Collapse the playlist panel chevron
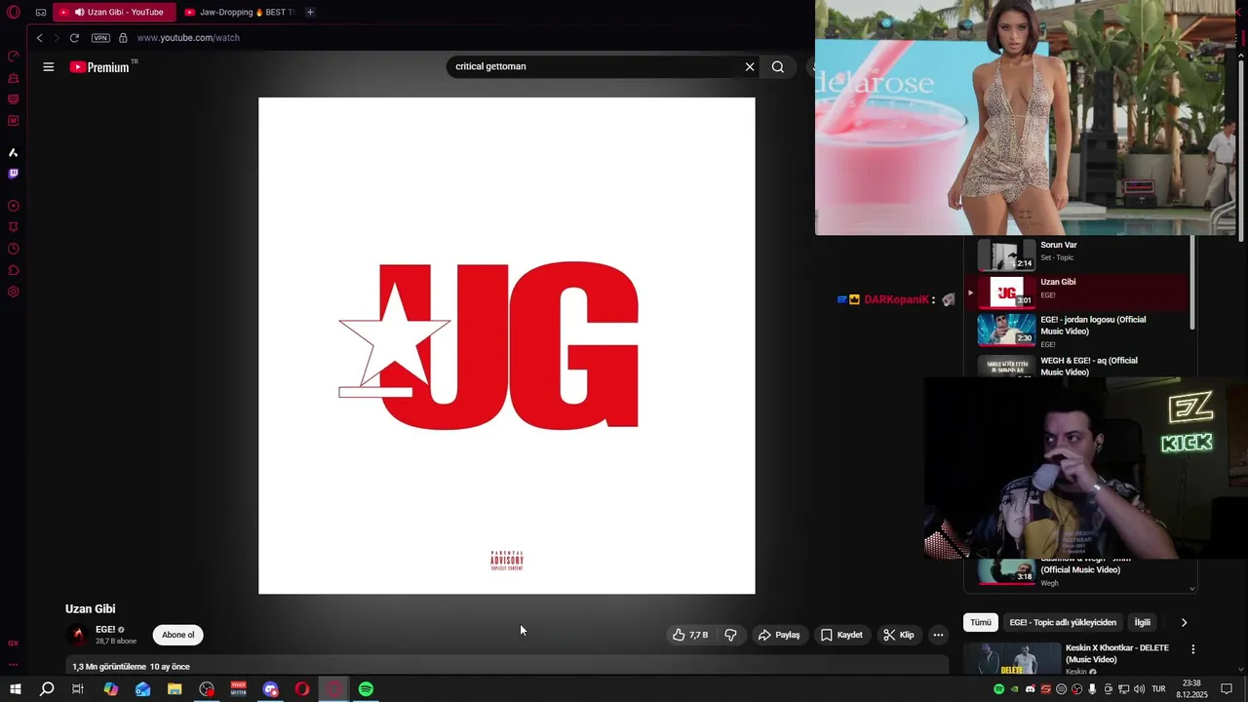 click(x=1191, y=588)
